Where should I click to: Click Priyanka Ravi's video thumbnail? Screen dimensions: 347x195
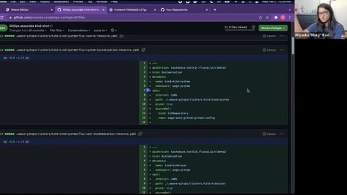[x=320, y=19]
